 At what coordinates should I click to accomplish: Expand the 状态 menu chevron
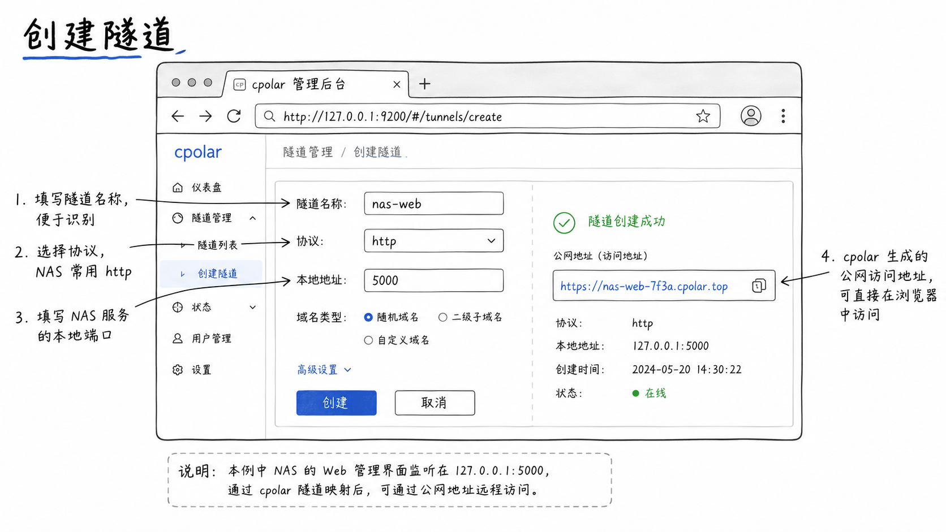click(253, 307)
